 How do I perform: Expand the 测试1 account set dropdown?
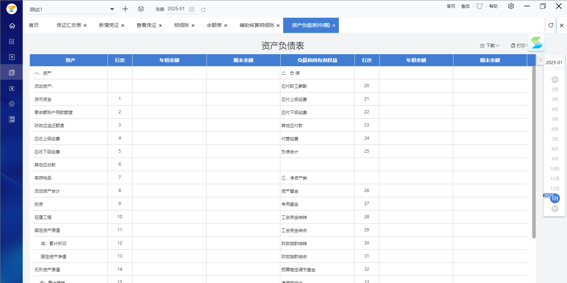coord(112,9)
